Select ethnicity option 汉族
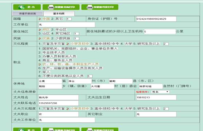Image resolution: width=203 pixels, height=131 pixels. (44, 39)
